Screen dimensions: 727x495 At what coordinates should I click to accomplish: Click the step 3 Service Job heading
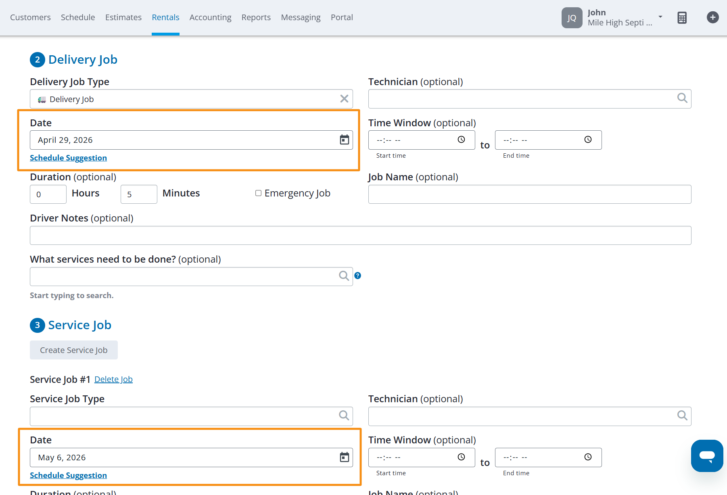(x=79, y=325)
